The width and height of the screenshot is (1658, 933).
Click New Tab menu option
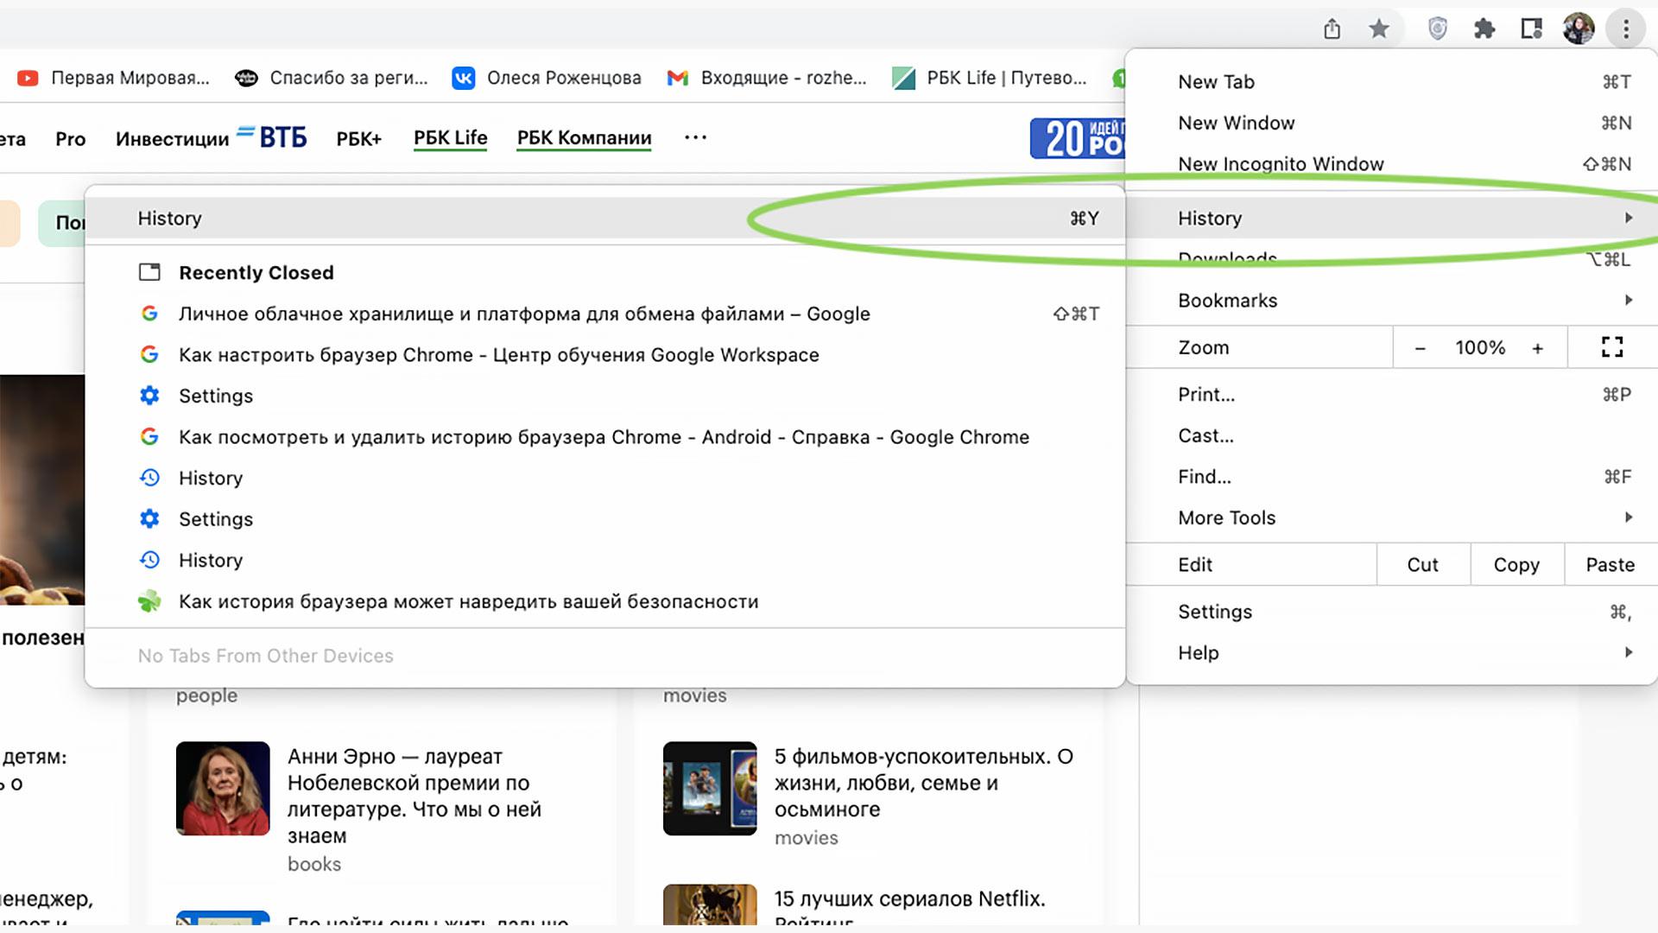point(1216,81)
